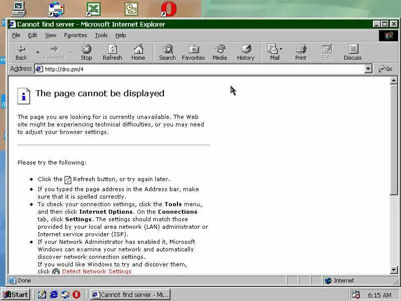Open the Opera desktop shortcut
This screenshot has height=301, width=401.
click(x=169, y=9)
